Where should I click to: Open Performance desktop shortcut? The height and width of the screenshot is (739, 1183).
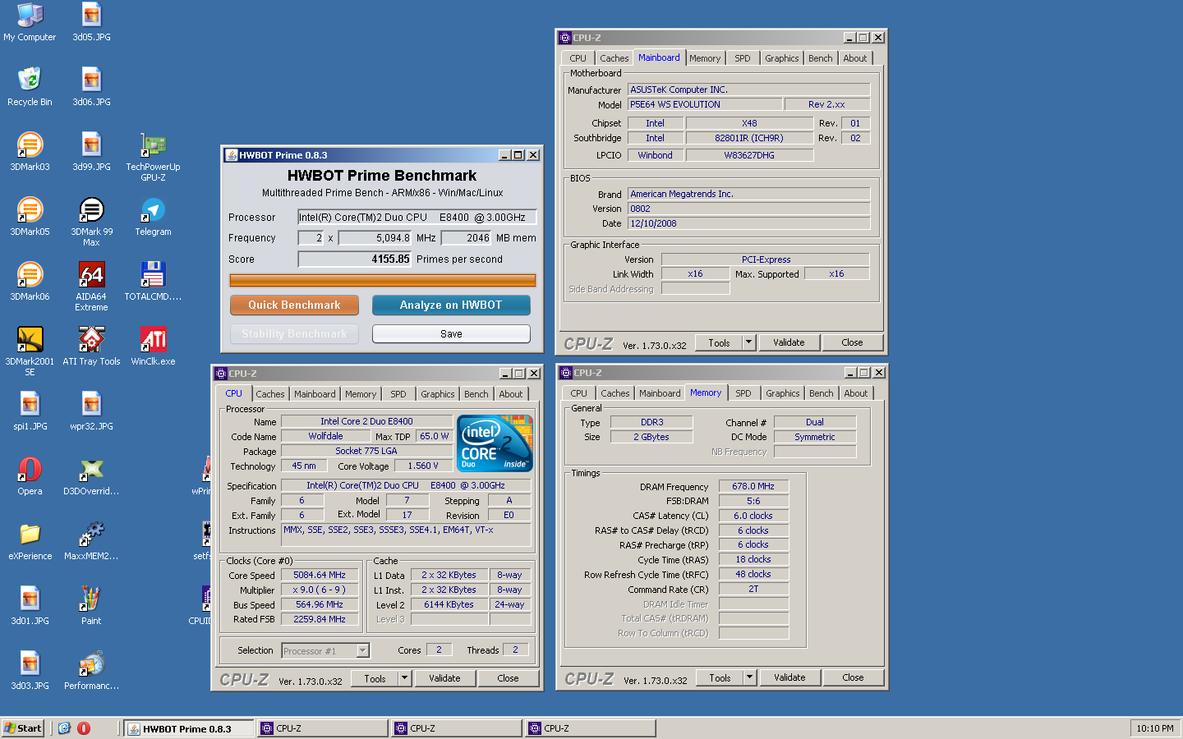91,671
